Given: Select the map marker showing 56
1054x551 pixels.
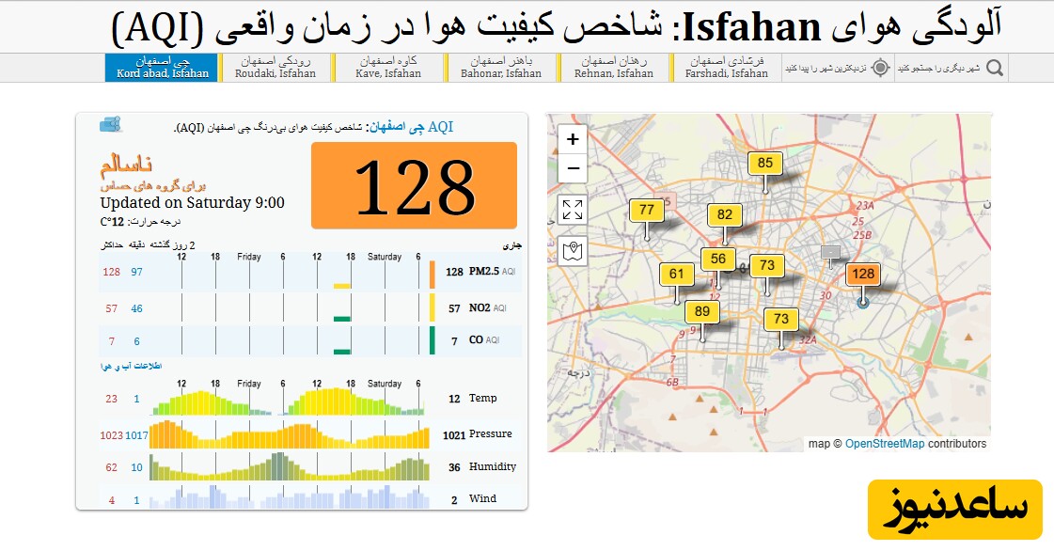Looking at the screenshot, I should [x=718, y=260].
